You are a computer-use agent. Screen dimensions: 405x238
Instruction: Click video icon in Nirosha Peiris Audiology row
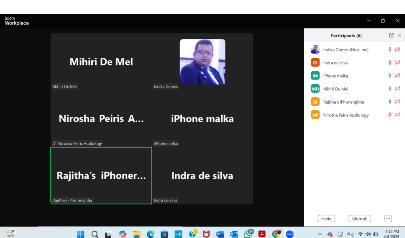tap(397, 115)
